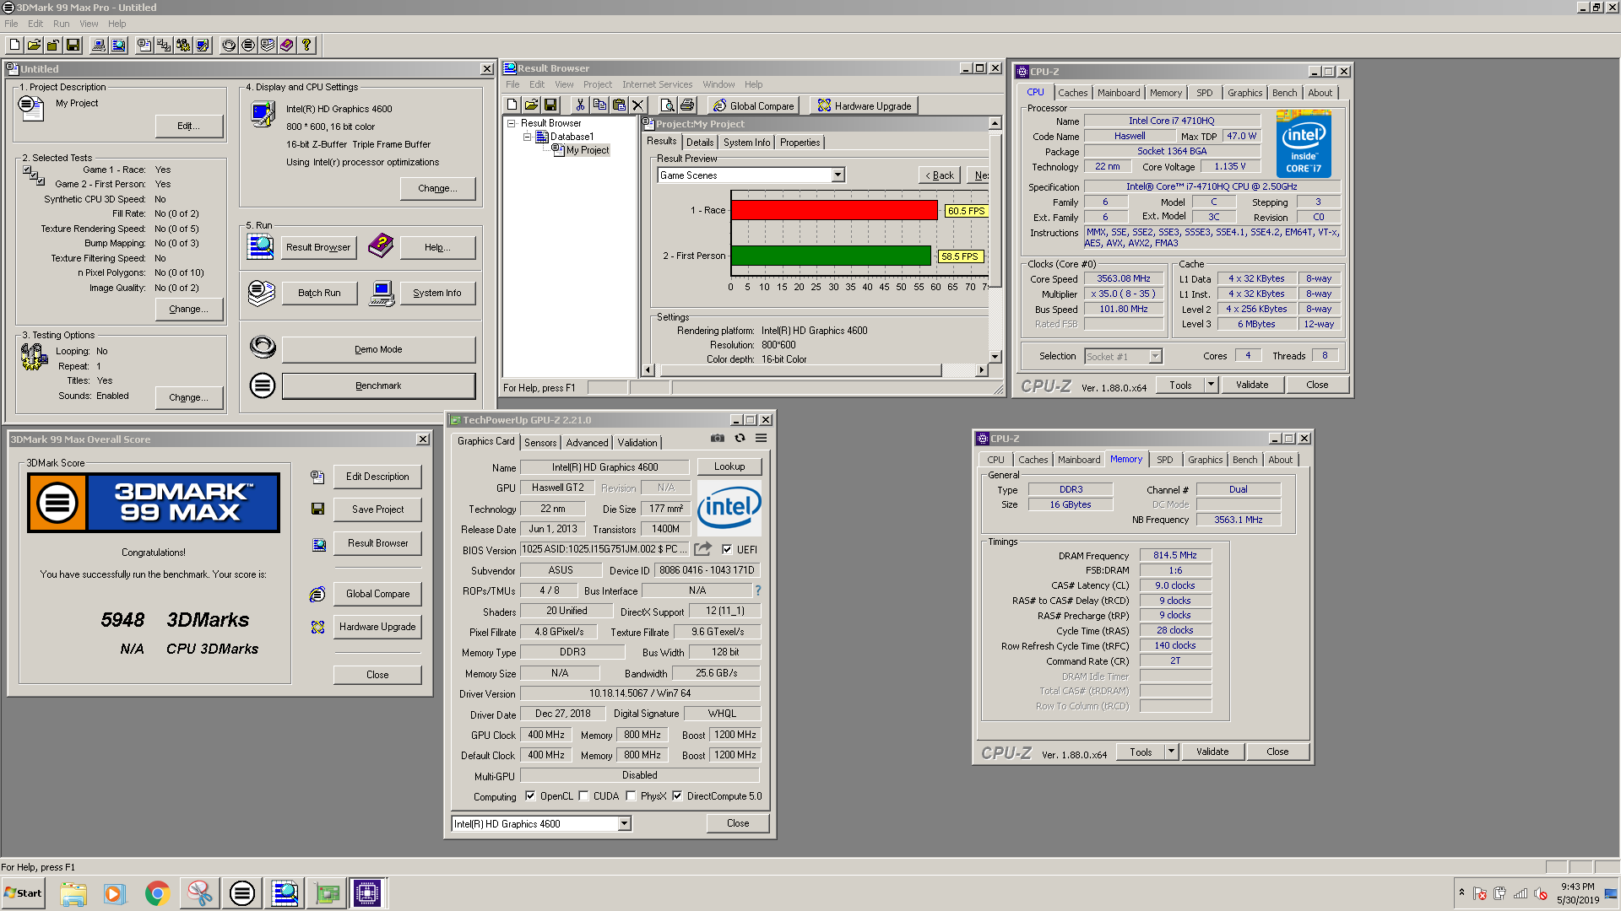
Task: Click Bus Interface question mark in GPU-Z
Action: pyautogui.click(x=758, y=590)
